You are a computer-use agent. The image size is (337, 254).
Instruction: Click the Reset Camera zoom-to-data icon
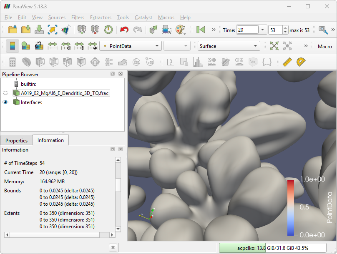pos(274,46)
